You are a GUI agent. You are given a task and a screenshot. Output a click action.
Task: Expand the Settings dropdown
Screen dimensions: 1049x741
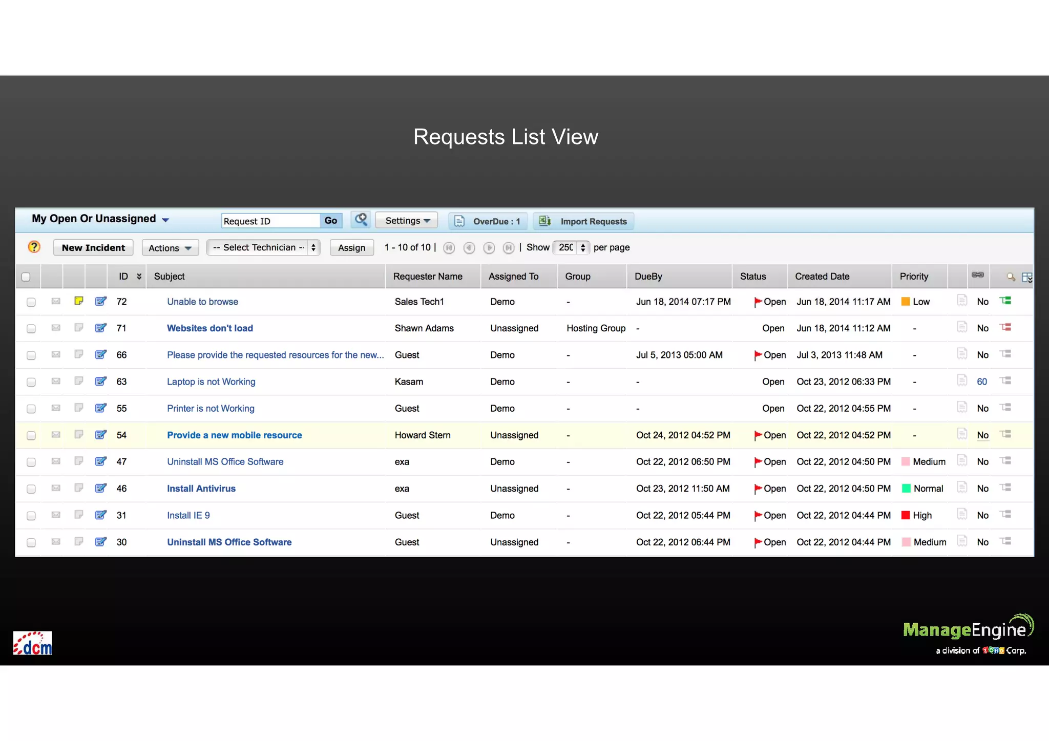point(407,221)
